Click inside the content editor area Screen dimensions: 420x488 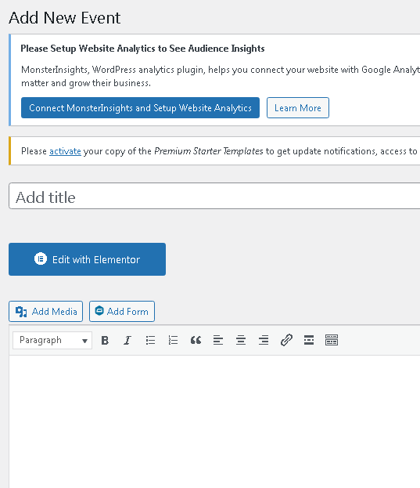click(214, 420)
